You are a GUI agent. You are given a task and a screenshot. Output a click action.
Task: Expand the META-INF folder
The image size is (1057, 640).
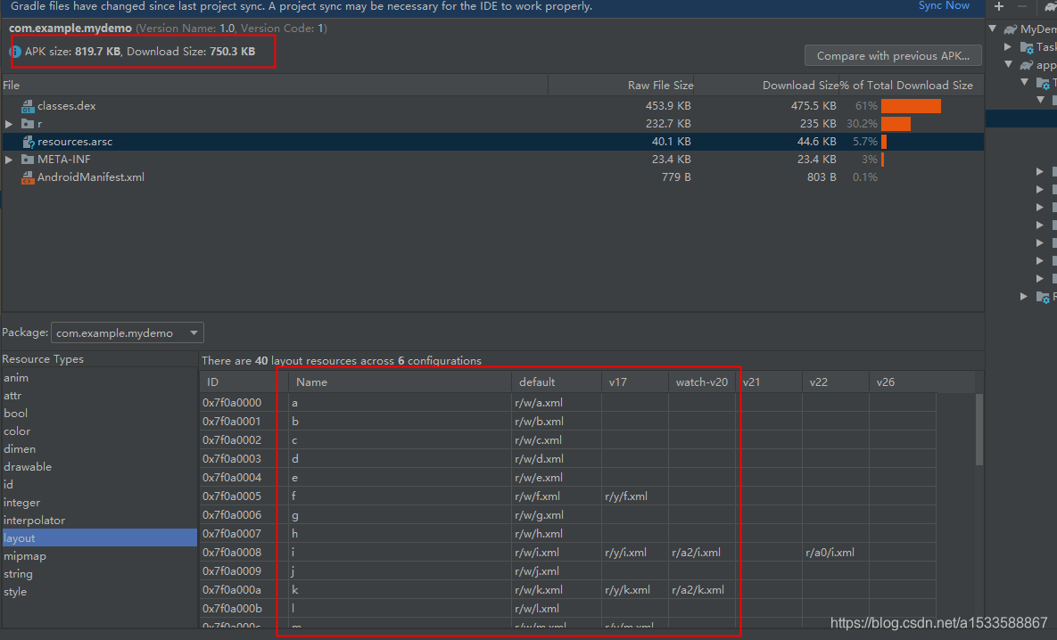point(9,160)
